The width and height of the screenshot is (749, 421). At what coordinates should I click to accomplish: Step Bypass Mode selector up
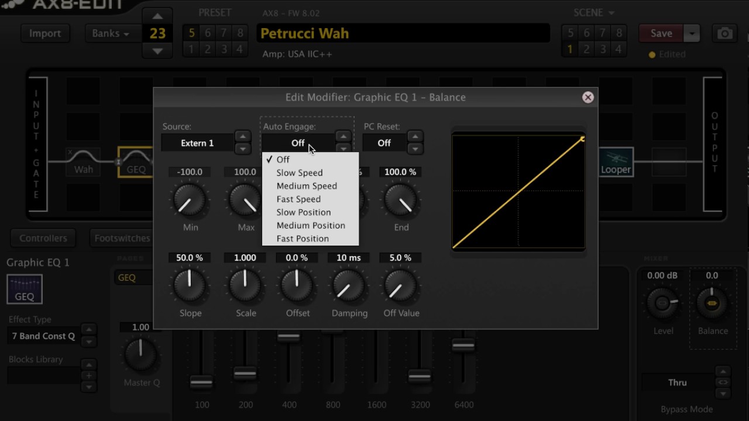(x=723, y=372)
